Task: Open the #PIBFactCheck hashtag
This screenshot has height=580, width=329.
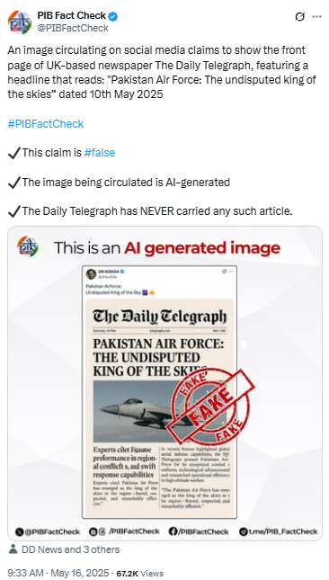Action: pos(46,123)
